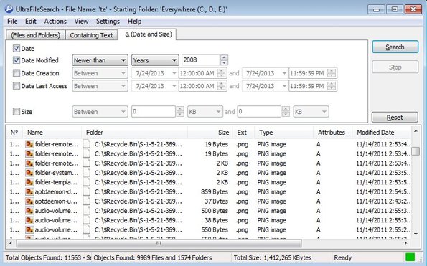Sort results by Type column header
Viewport: 427px width, 266px height.
click(x=284, y=133)
